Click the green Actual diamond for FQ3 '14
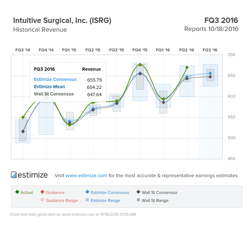The height and width of the screenshot is (226, 250). coord(23,117)
